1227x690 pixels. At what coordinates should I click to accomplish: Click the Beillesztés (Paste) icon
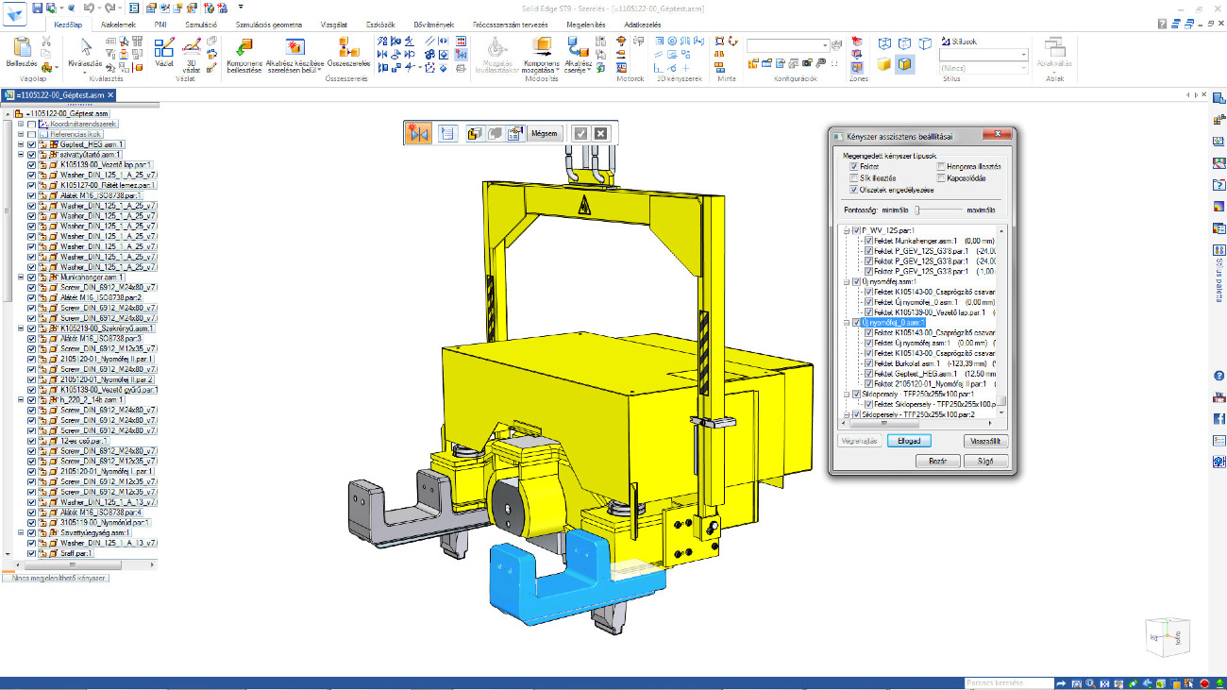coord(21,48)
